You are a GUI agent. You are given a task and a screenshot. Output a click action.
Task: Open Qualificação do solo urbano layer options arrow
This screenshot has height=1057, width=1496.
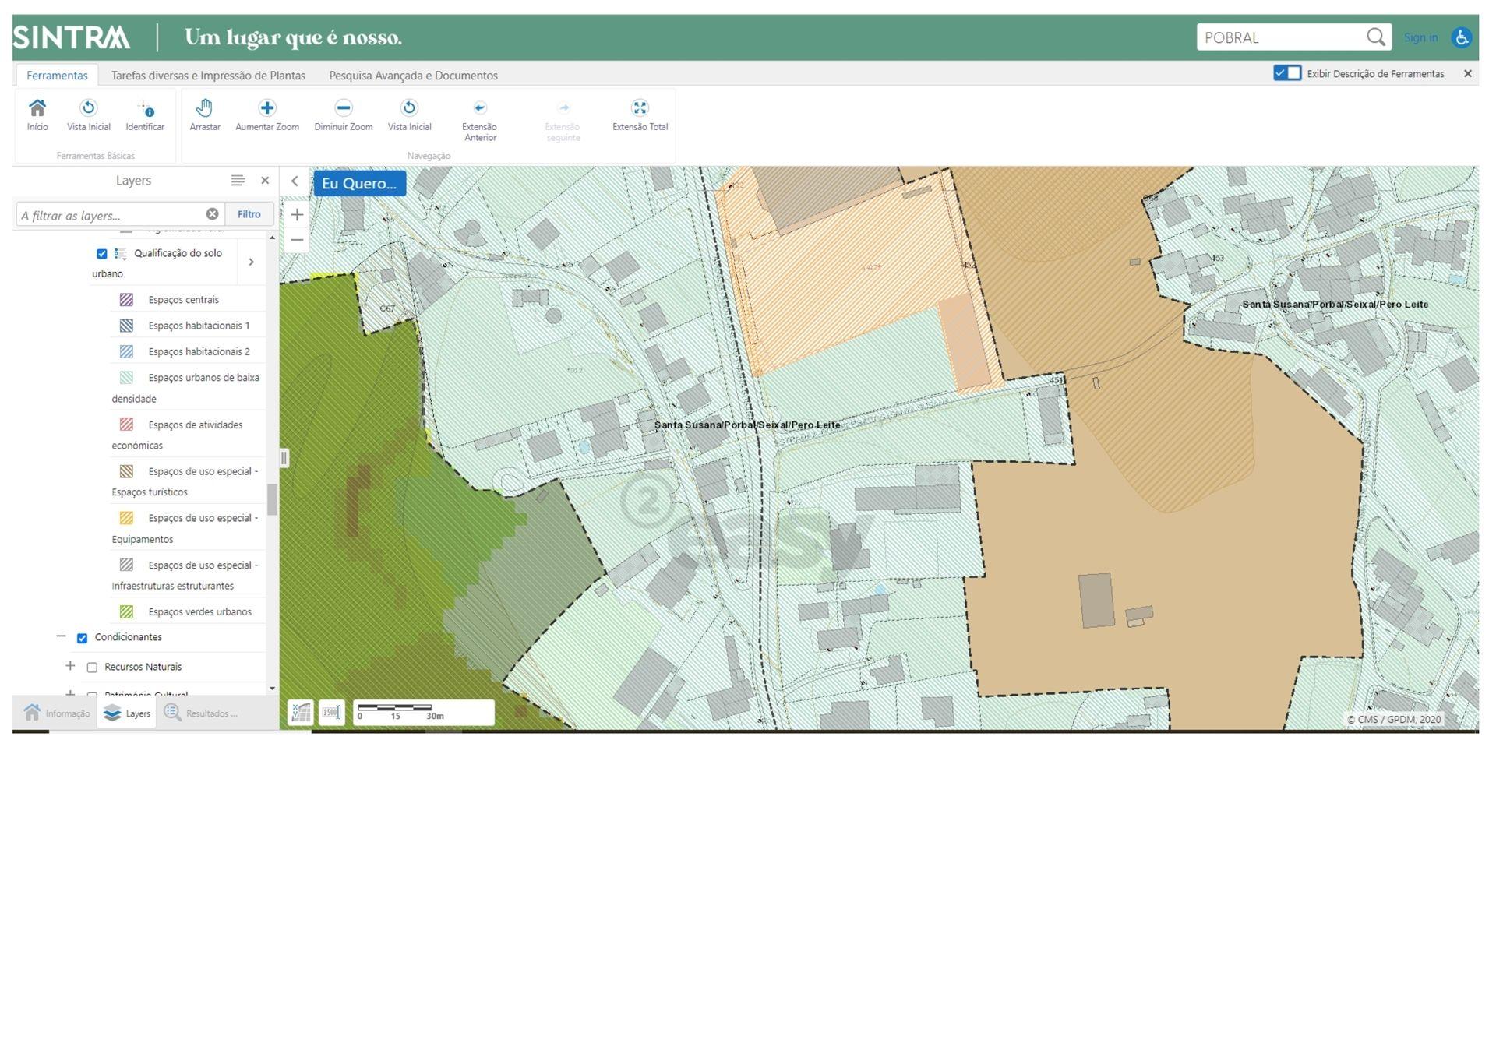pyautogui.click(x=251, y=262)
